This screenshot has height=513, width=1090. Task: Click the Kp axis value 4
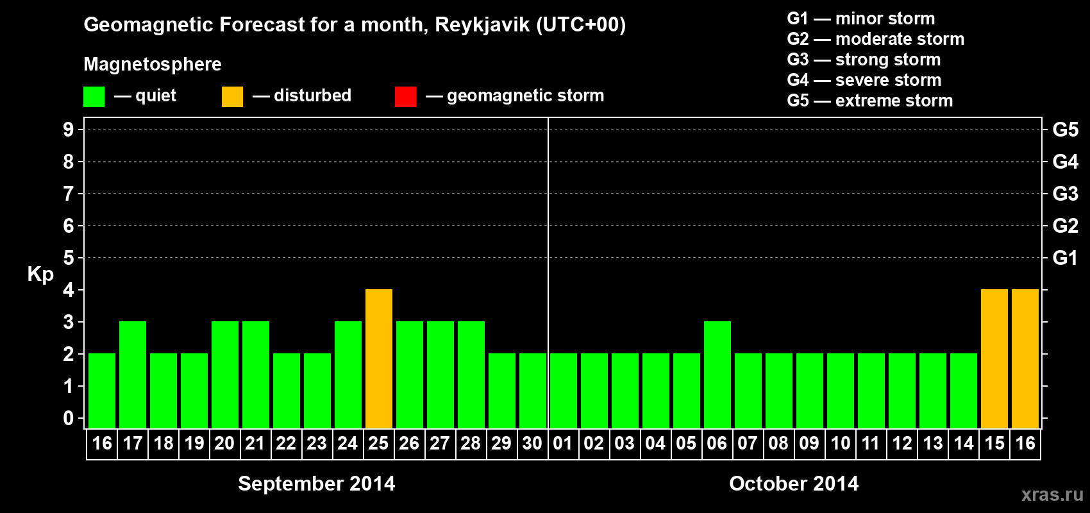tap(69, 290)
